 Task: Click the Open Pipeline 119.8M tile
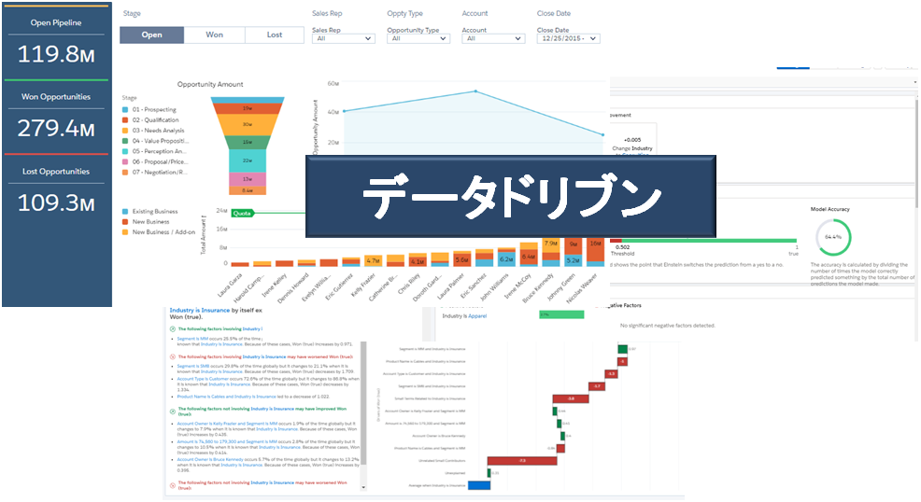coord(57,47)
